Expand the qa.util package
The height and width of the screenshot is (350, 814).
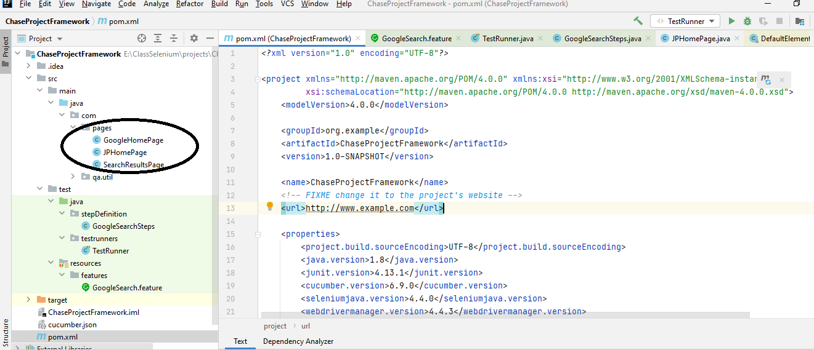point(73,177)
